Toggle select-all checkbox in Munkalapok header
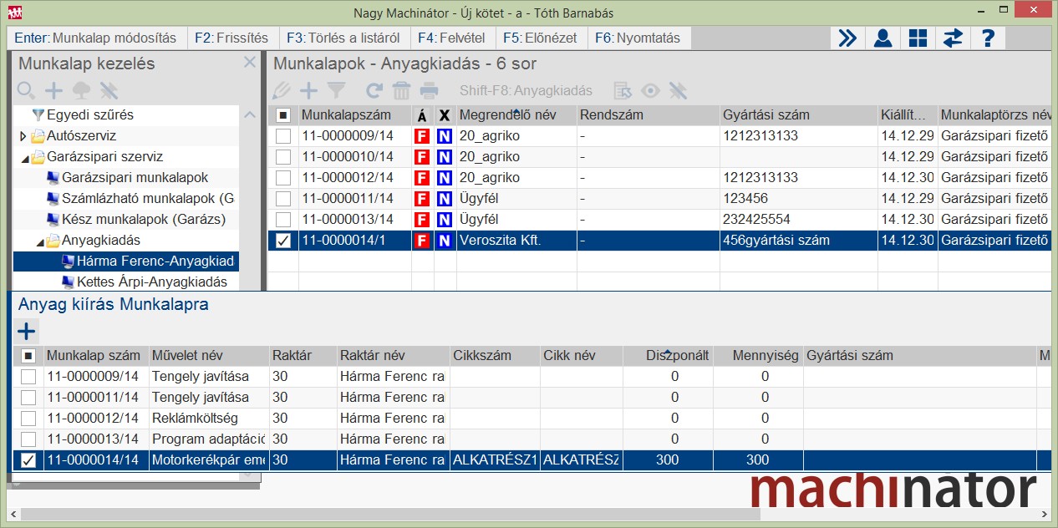 [284, 114]
